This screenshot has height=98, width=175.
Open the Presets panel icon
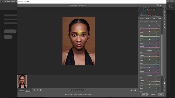165,27
